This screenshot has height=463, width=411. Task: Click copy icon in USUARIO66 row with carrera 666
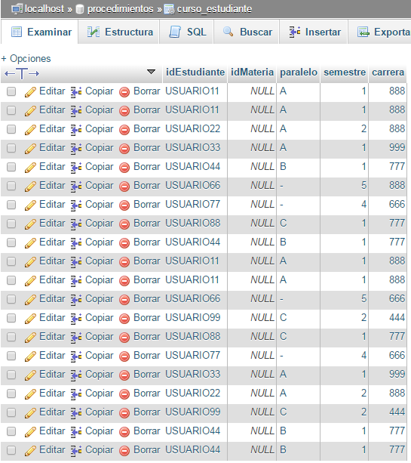click(x=76, y=300)
